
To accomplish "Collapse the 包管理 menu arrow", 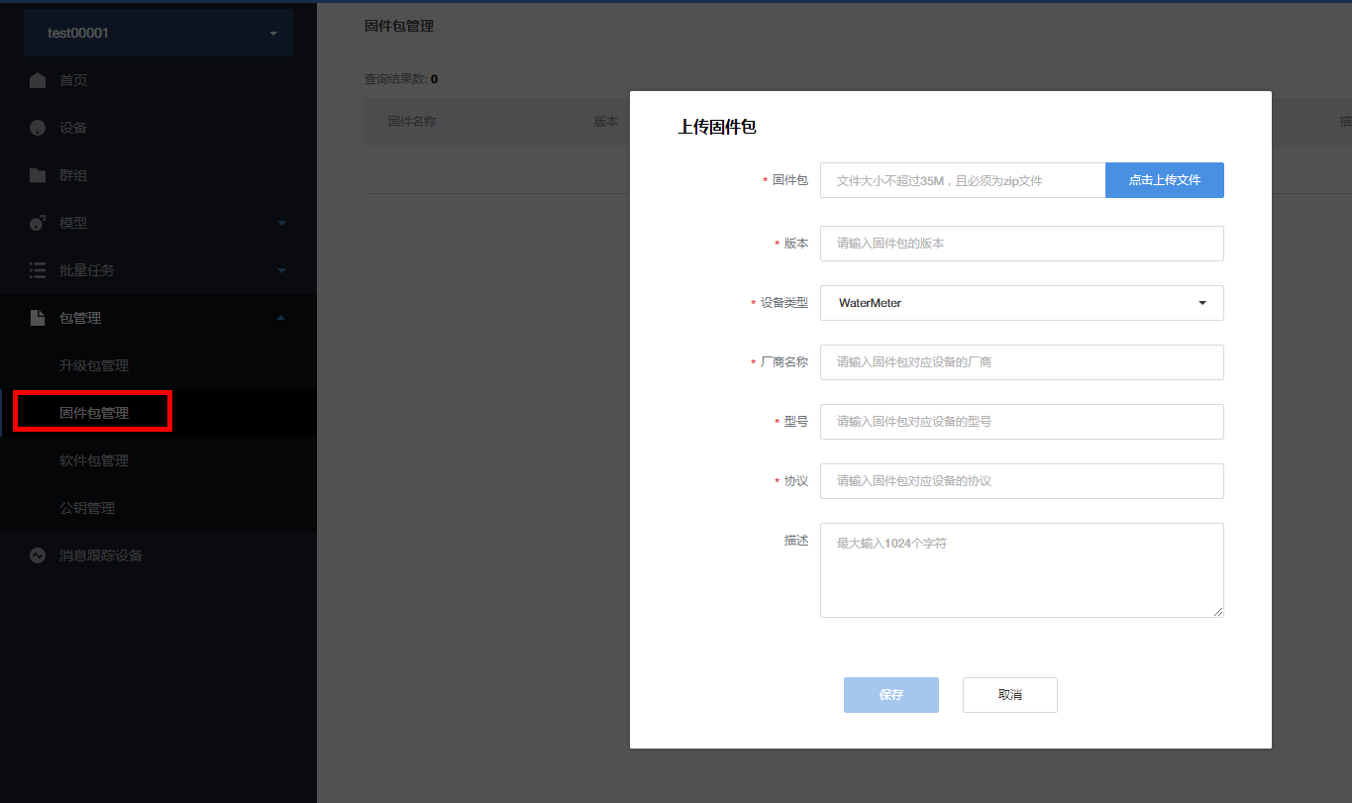I will (x=281, y=318).
